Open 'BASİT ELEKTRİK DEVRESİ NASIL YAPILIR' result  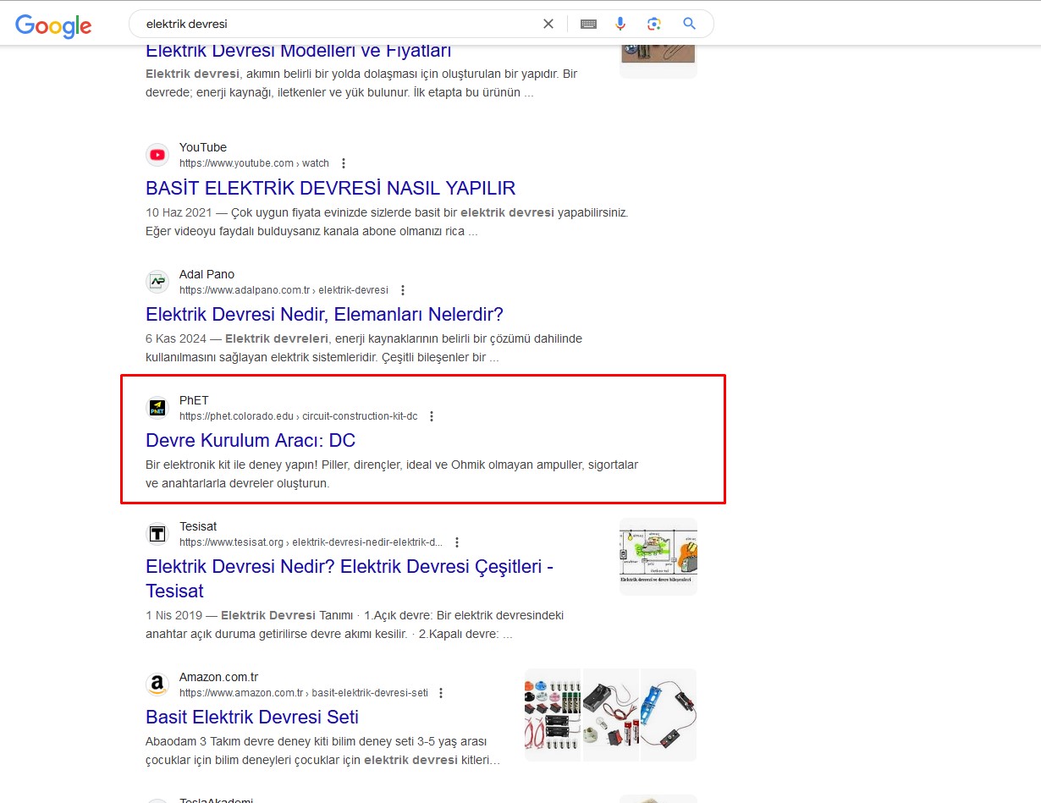coord(331,188)
